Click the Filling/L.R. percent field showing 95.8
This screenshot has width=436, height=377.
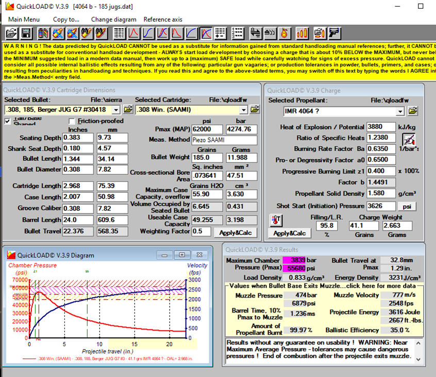coord(327,226)
